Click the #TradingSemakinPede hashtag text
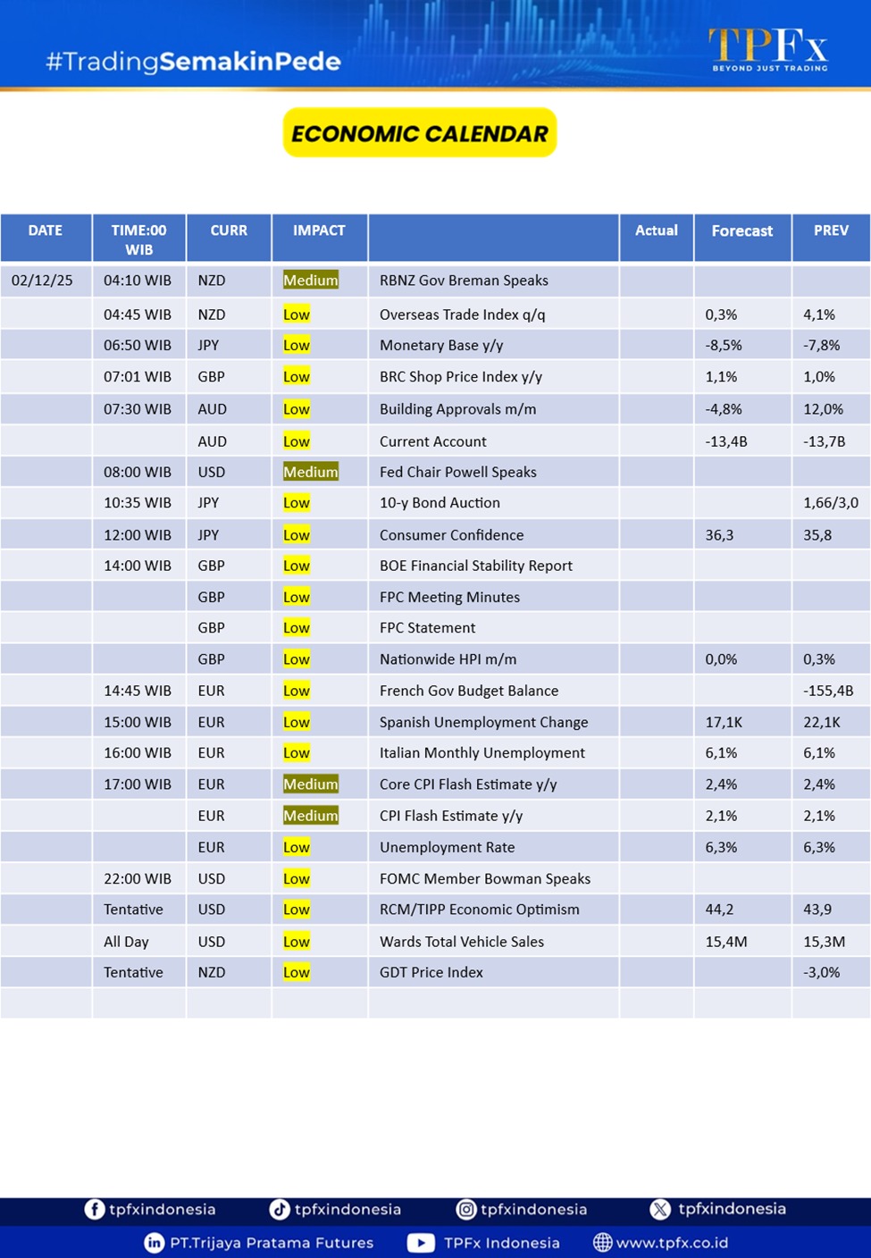This screenshot has height=1258, width=871. pos(193,62)
